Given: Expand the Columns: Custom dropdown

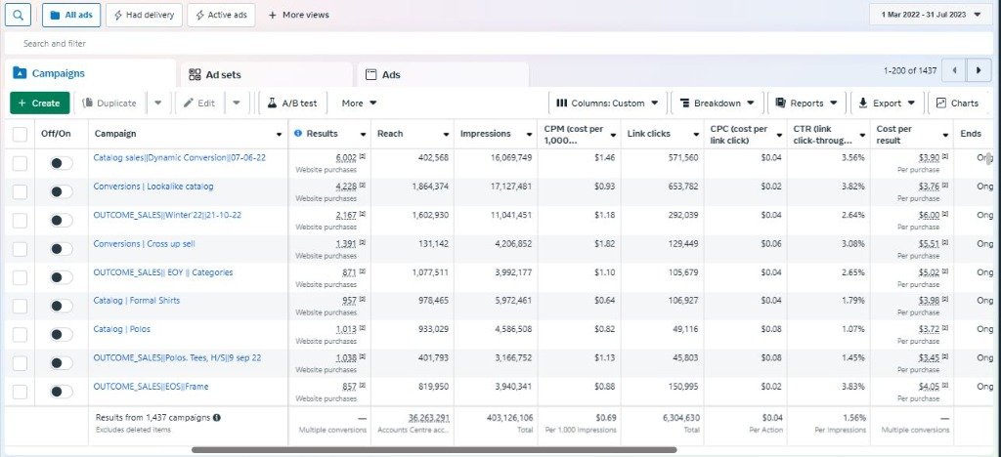Looking at the screenshot, I should pyautogui.click(x=608, y=104).
